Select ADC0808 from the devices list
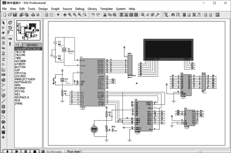Viewport: 231px width, 153px height. point(21,61)
